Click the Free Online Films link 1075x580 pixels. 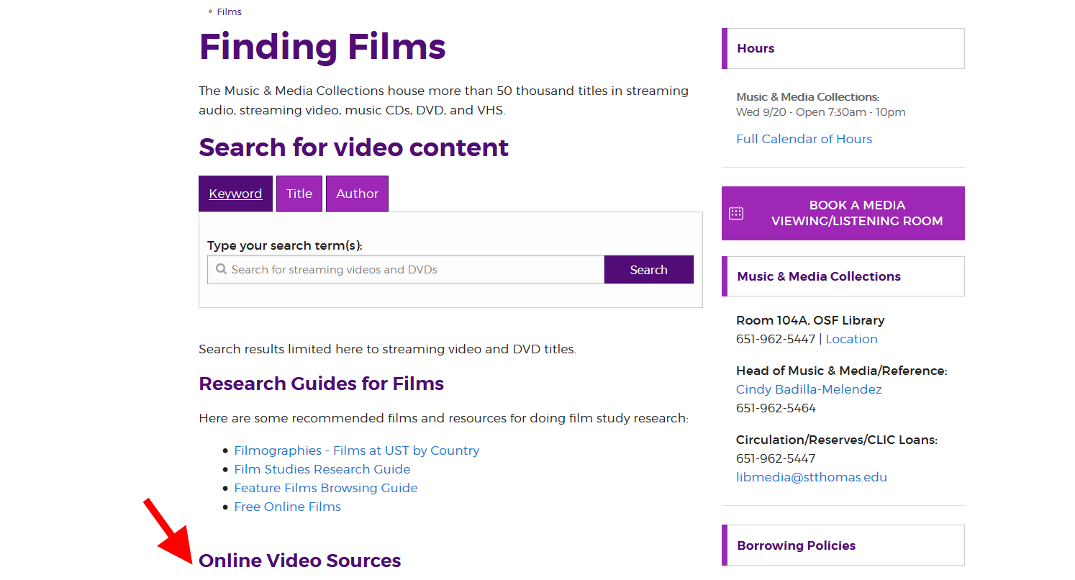pyautogui.click(x=287, y=506)
